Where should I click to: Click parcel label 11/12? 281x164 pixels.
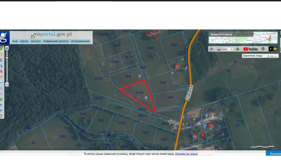tap(211, 110)
